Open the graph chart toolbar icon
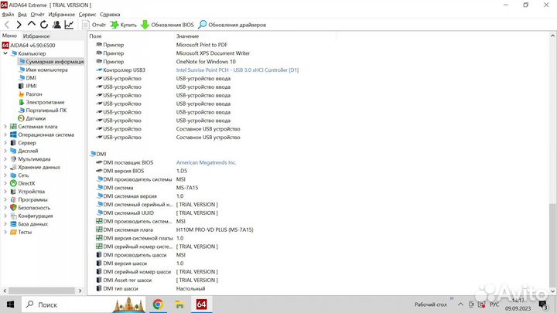The image size is (557, 313). [x=69, y=25]
